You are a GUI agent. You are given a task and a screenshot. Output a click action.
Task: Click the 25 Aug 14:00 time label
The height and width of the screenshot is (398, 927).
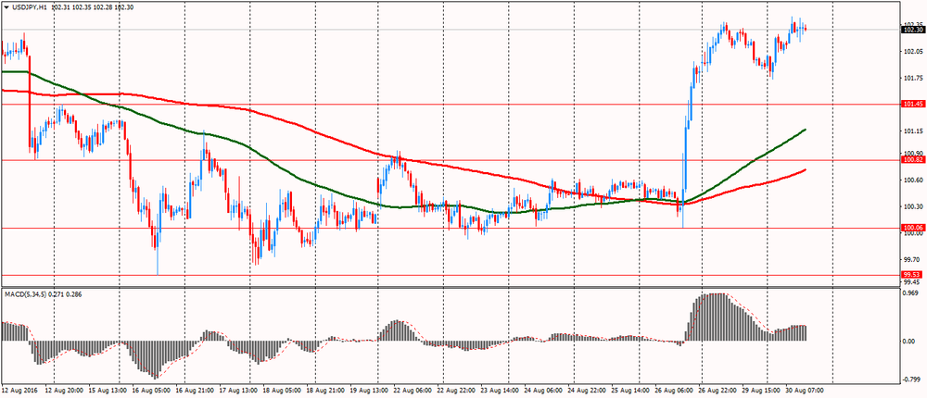(x=630, y=391)
